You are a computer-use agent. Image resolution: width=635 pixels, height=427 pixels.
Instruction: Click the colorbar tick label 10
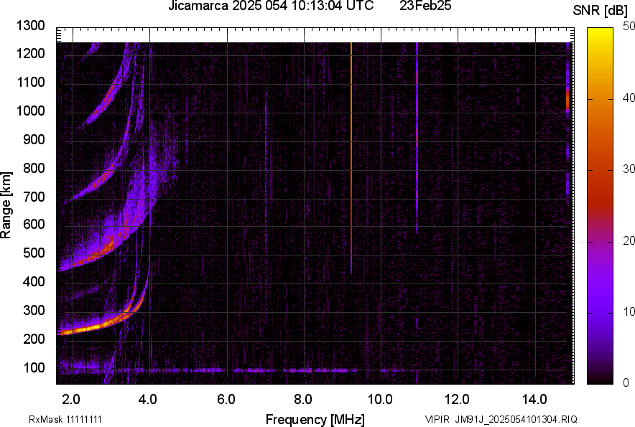[630, 311]
